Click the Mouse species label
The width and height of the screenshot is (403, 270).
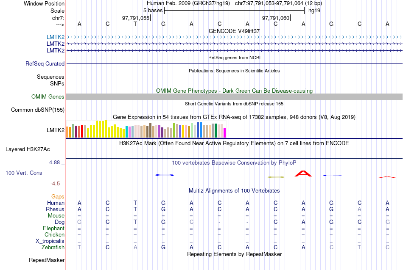point(56,216)
